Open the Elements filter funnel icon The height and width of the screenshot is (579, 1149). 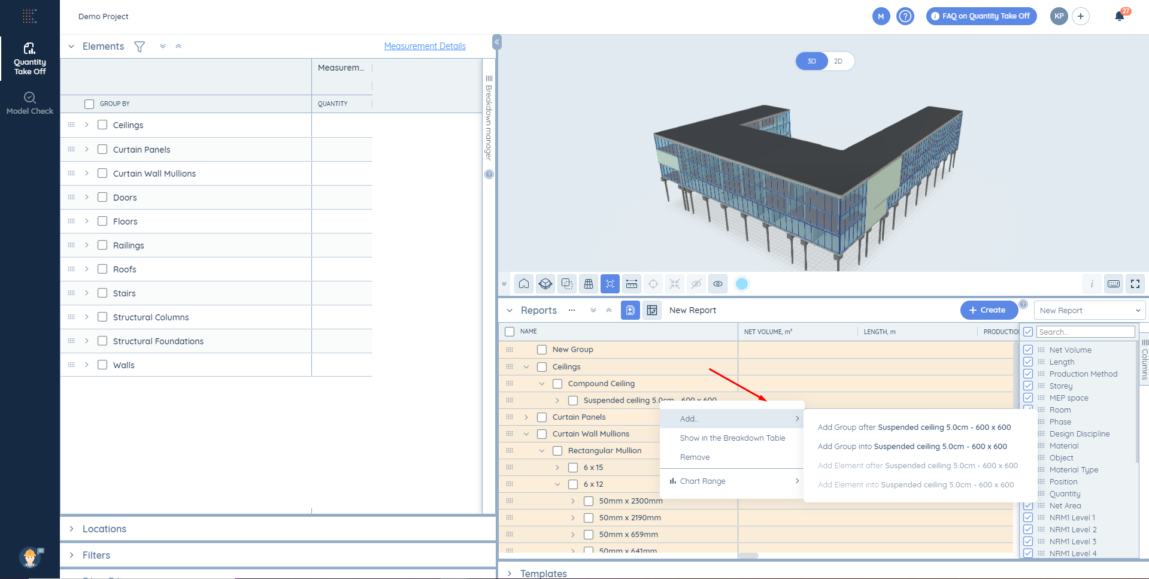point(140,47)
